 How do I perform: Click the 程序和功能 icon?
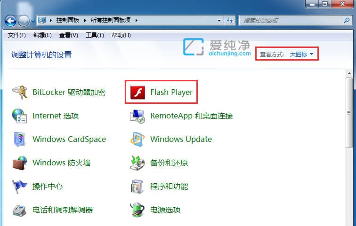[x=137, y=187]
